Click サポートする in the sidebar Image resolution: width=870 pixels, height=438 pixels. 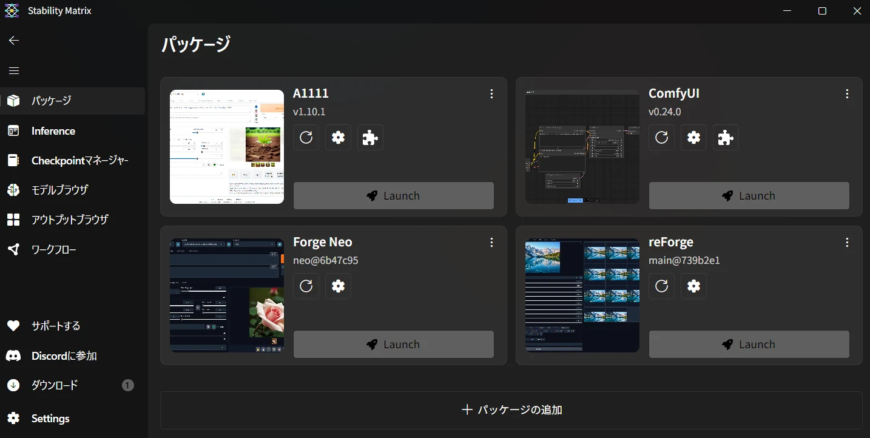point(73,326)
